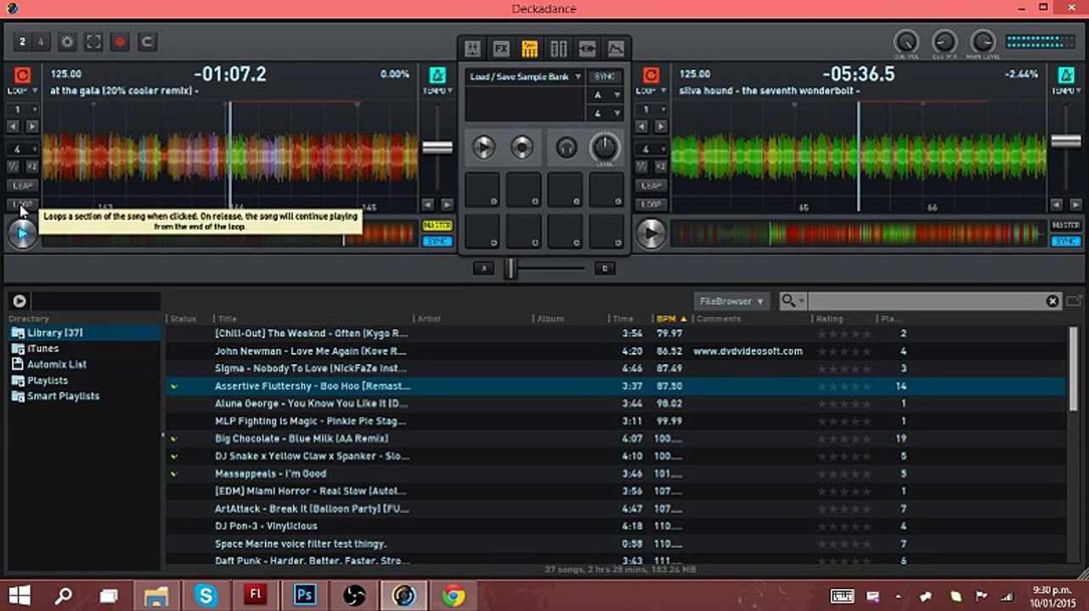Click right deck teal metronome icon
The height and width of the screenshot is (611, 1089).
(1065, 75)
